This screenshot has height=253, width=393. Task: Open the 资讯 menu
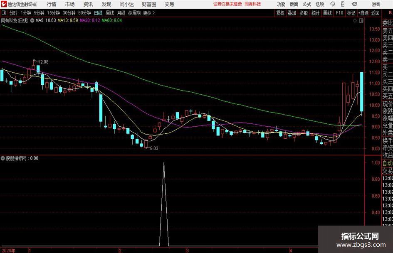[x=88, y=4]
